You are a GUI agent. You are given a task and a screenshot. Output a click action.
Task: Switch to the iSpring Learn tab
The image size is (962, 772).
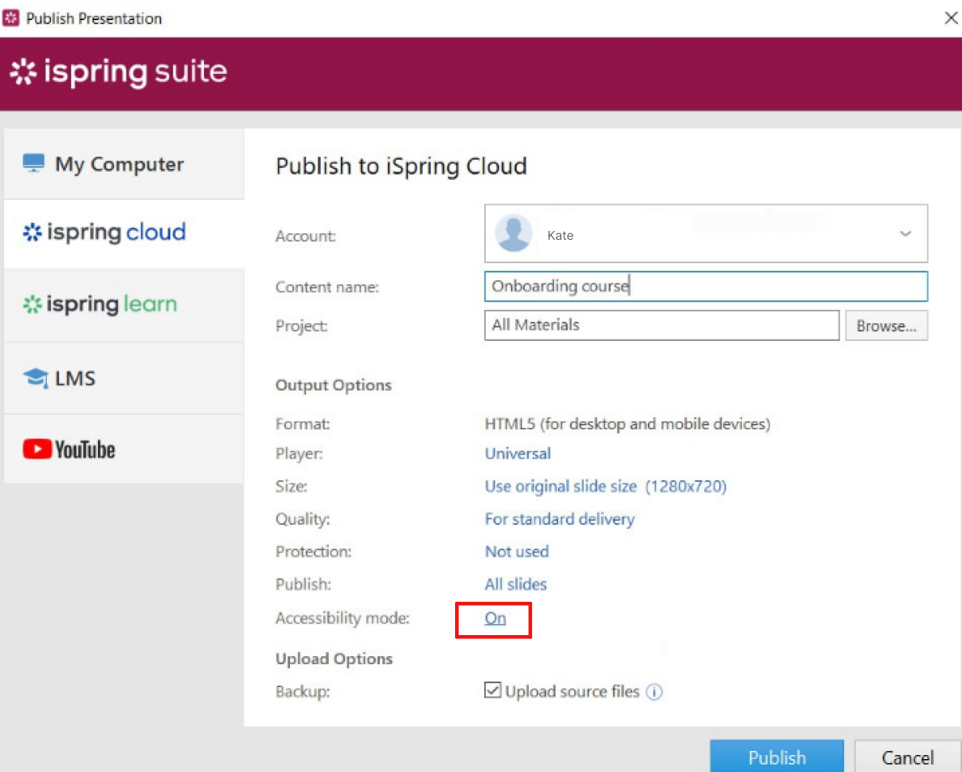pyautogui.click(x=123, y=305)
